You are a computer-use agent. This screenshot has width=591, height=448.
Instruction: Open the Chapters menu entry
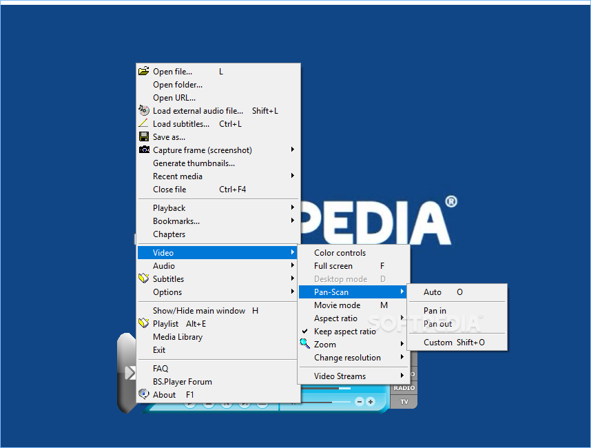(218, 234)
